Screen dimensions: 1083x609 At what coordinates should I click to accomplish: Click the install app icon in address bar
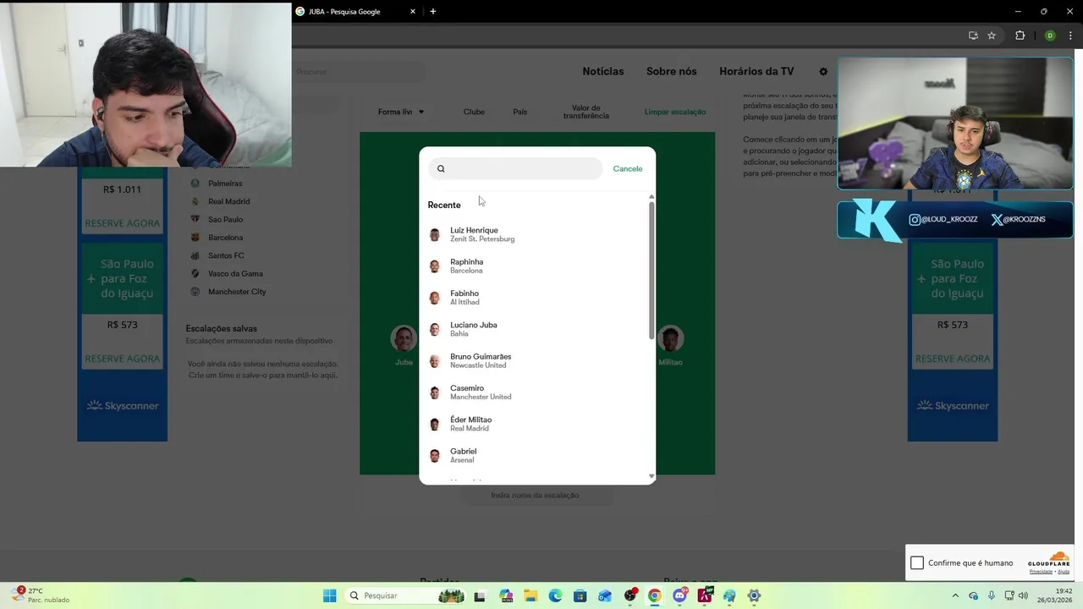(x=973, y=36)
